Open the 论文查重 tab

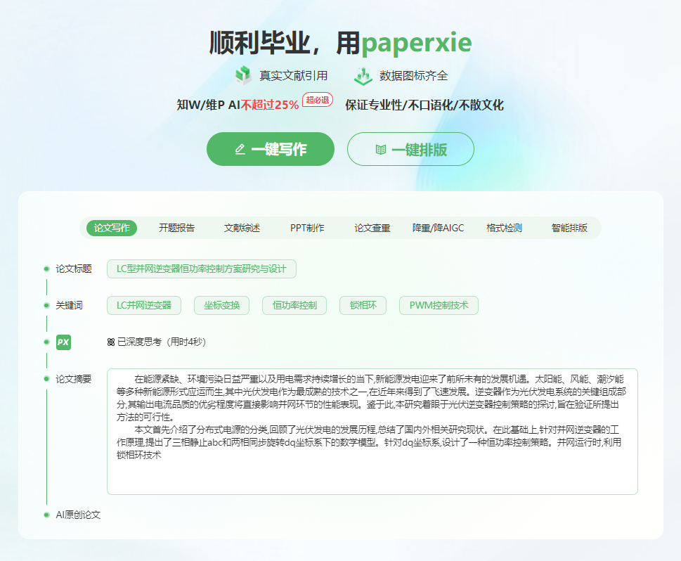tap(372, 228)
